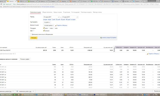Image resolution: width=160 pixels, height=96 pixels.
Task: Sort daily table by 'Рентабельность' column
Action: (x=150, y=65)
